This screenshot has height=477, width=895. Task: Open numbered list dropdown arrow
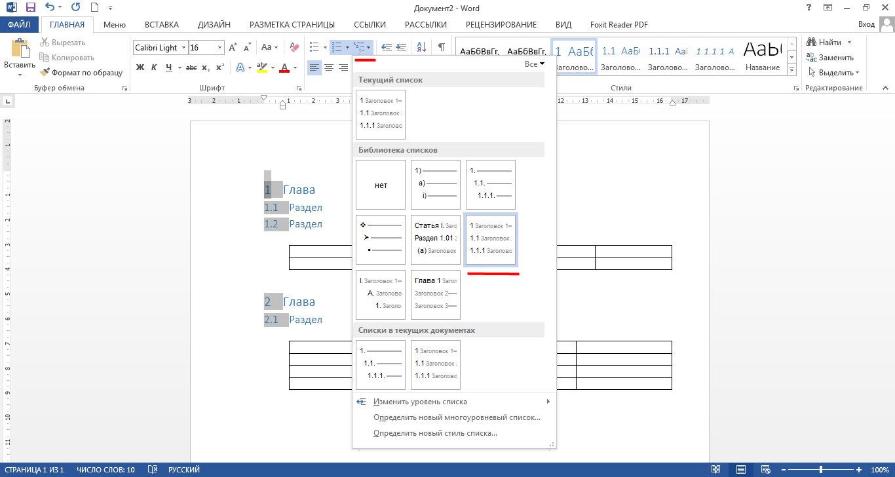coord(347,47)
